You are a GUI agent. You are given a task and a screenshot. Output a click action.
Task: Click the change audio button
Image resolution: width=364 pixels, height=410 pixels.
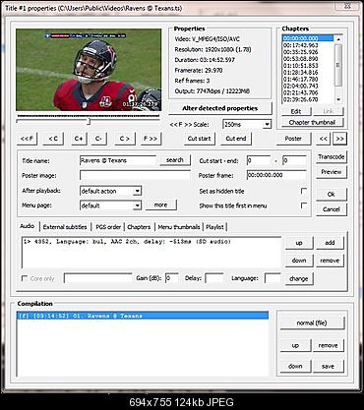(299, 279)
